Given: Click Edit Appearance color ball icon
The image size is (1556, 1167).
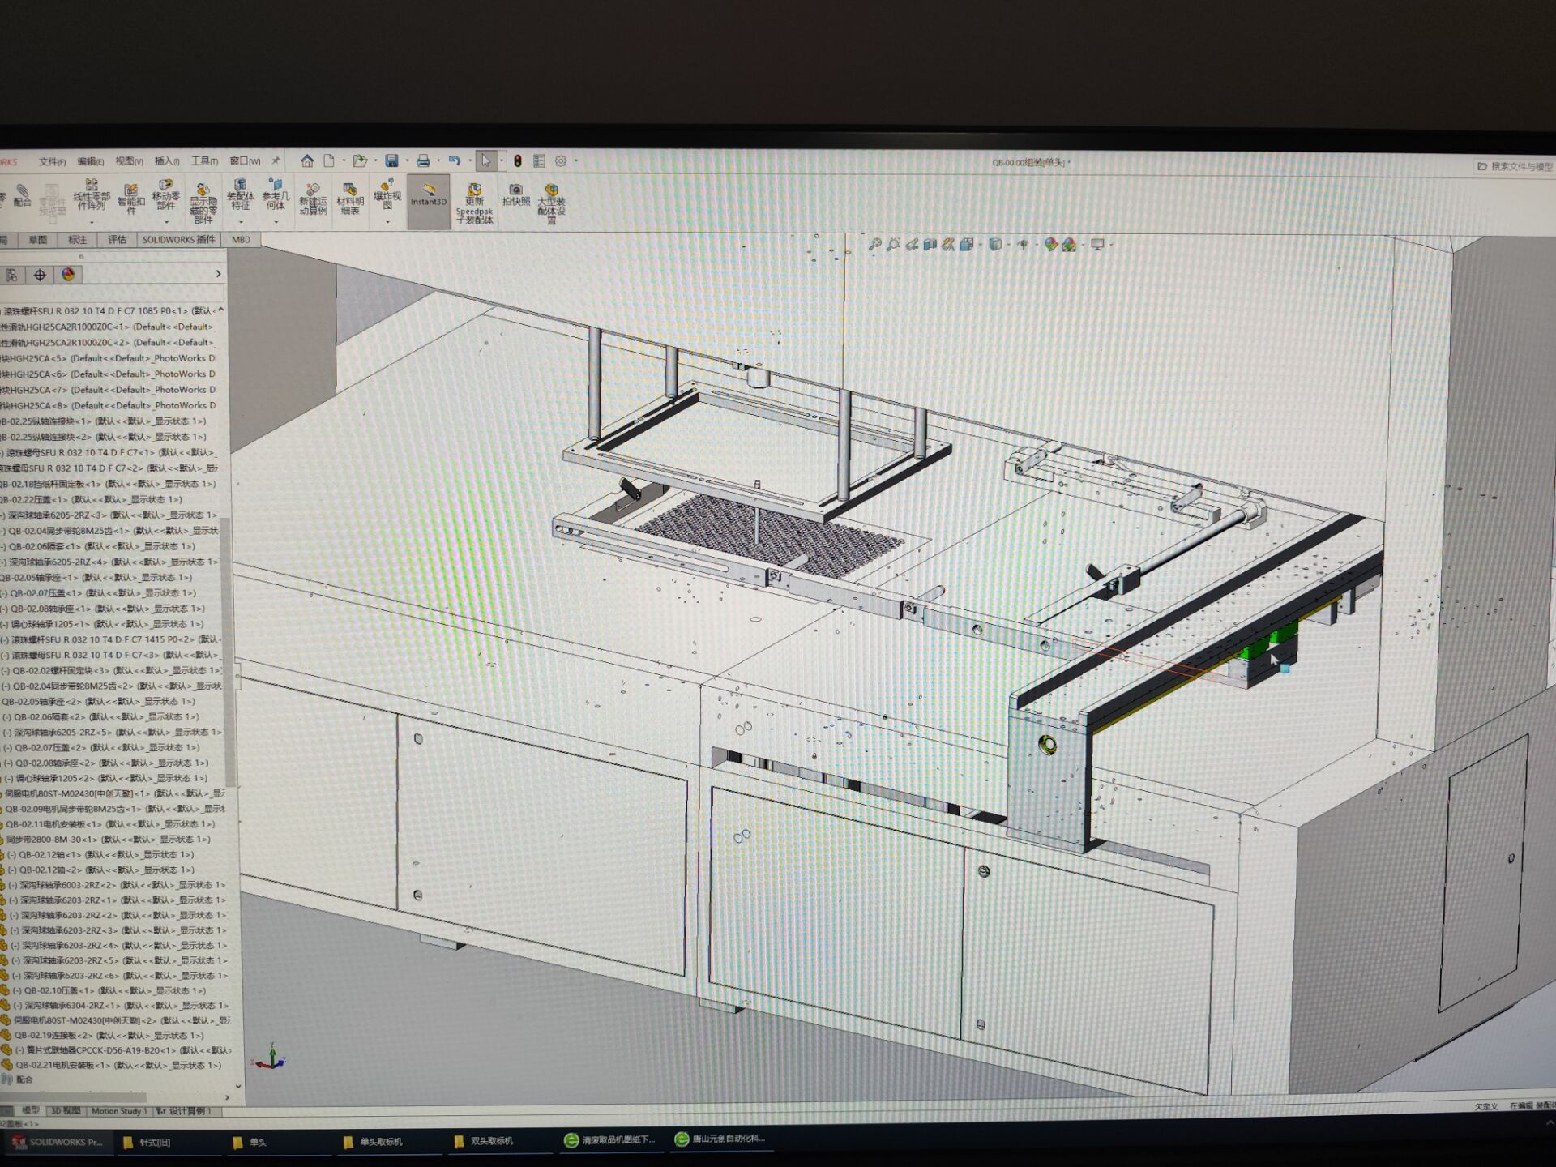Looking at the screenshot, I should [x=1050, y=244].
